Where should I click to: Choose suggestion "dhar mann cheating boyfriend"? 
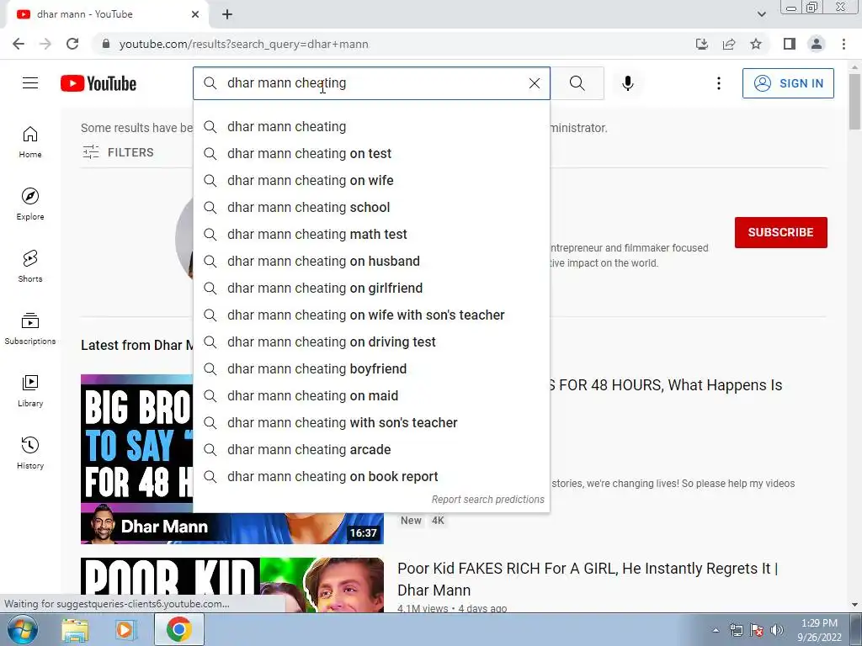(x=371, y=369)
